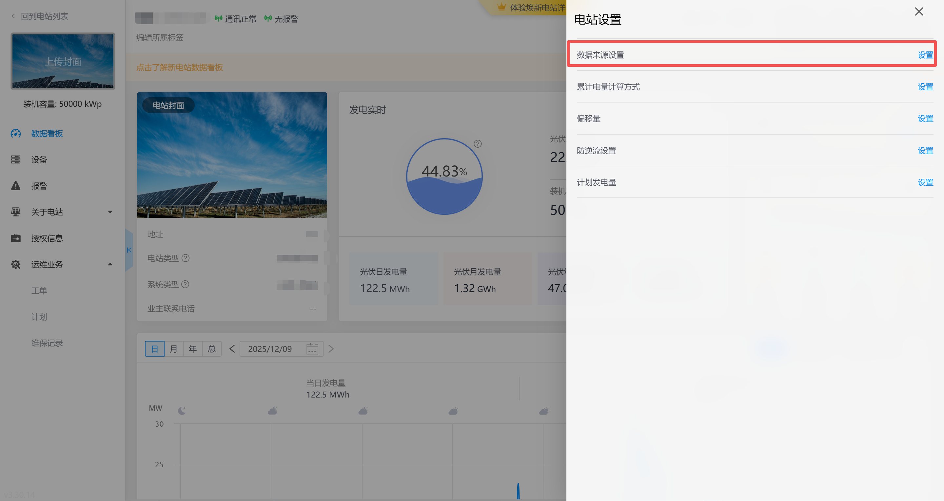Go to the previous date arrow
944x501 pixels.
(x=232, y=349)
